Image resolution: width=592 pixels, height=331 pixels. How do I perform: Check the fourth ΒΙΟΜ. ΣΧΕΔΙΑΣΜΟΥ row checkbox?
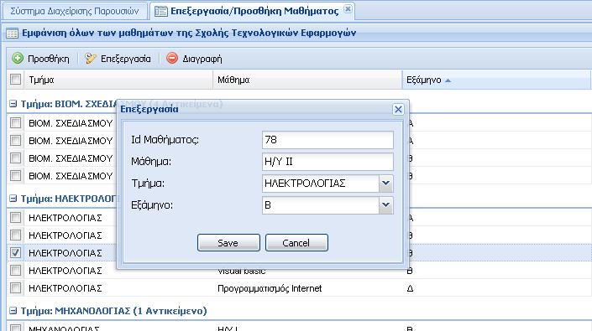point(15,175)
